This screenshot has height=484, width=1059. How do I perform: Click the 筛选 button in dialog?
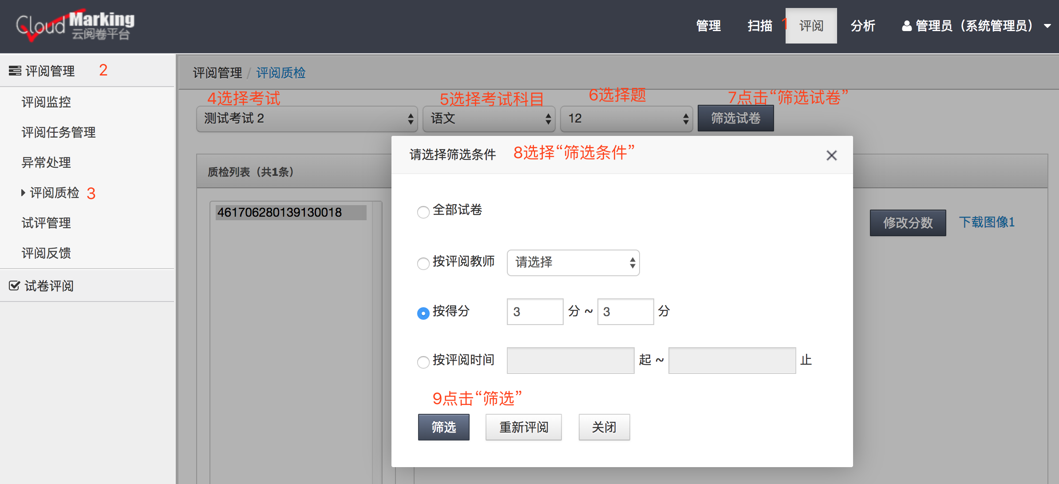[443, 427]
